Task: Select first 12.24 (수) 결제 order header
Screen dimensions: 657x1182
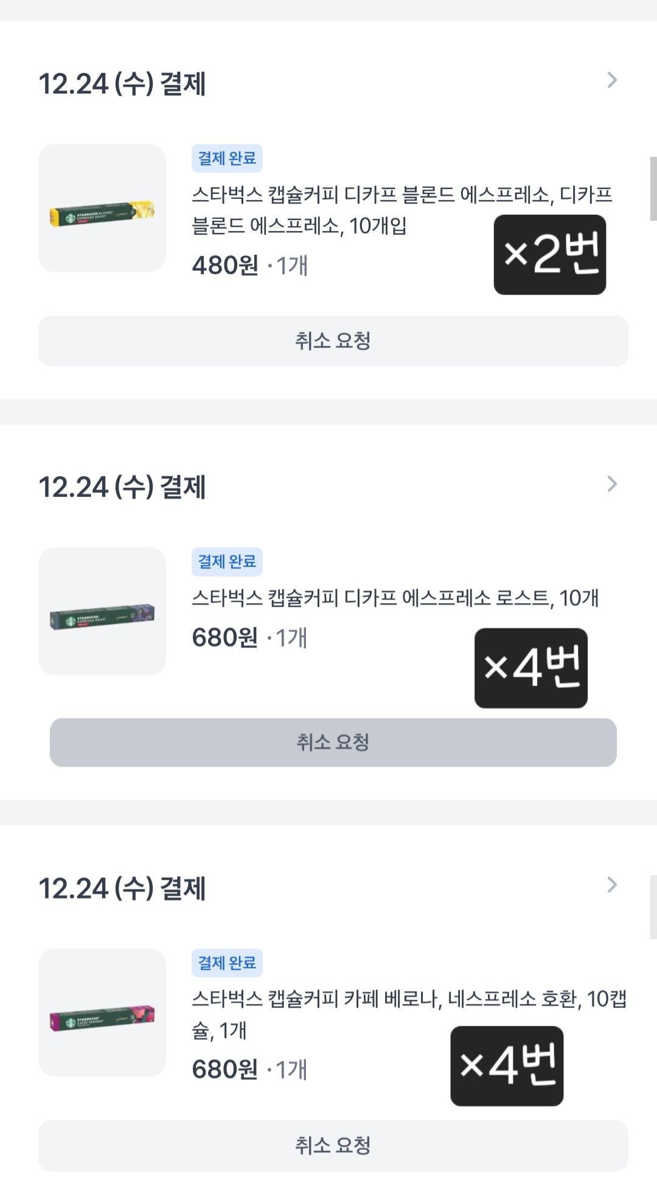Action: click(122, 84)
